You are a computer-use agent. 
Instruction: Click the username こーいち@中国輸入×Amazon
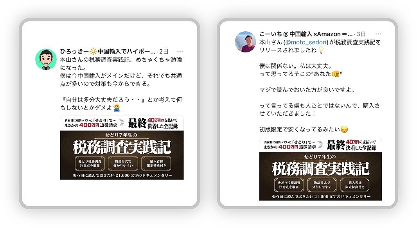point(306,34)
